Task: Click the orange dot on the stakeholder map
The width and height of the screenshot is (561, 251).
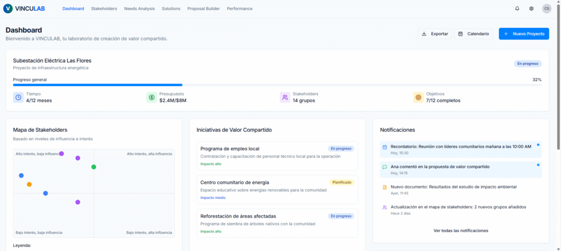Action: click(30, 184)
